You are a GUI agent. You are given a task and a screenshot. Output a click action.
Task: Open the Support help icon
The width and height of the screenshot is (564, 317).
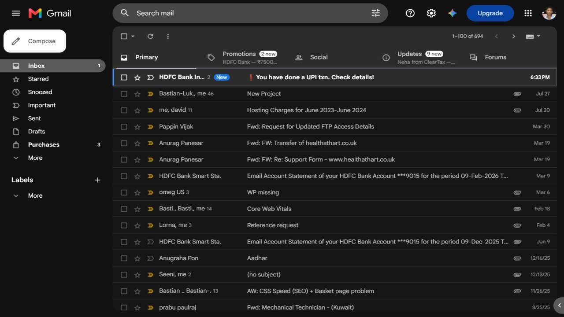[410, 13]
